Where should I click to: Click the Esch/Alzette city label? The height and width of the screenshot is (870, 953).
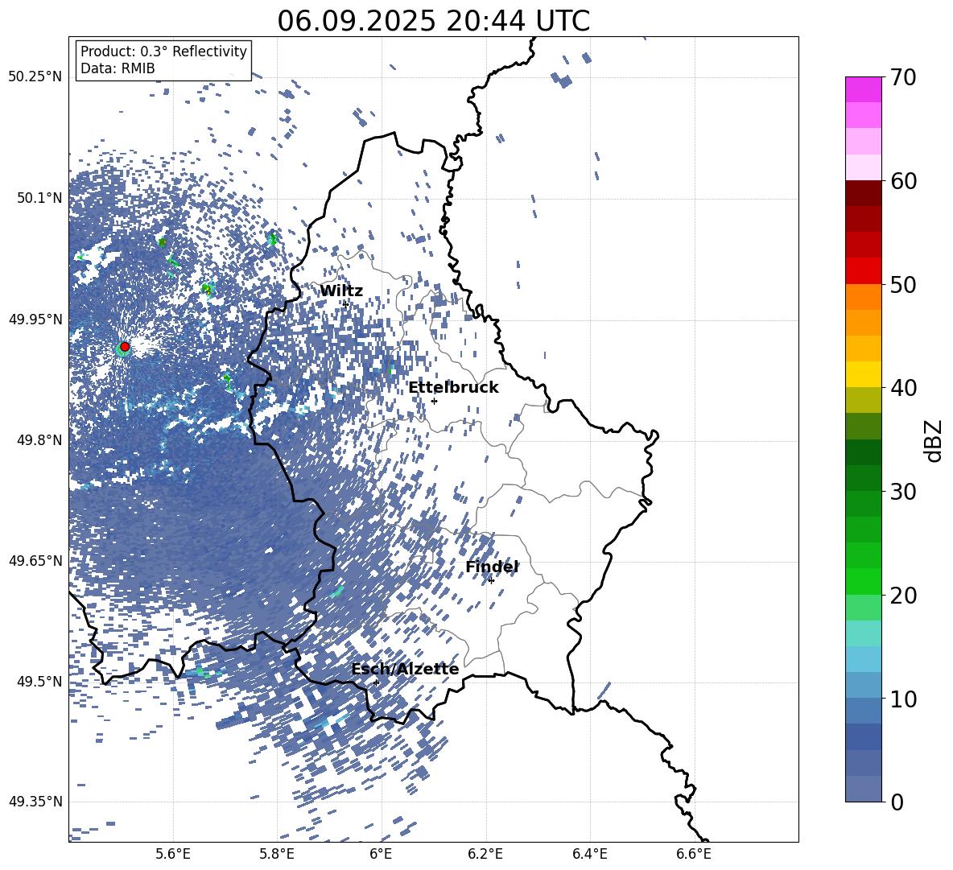(405, 669)
